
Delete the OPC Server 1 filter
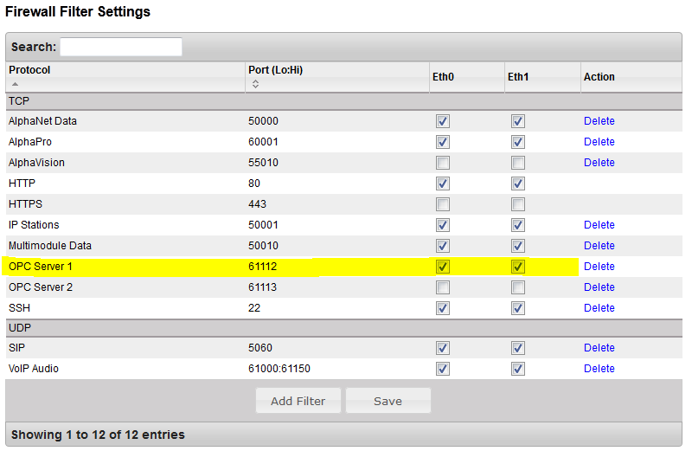[599, 267]
